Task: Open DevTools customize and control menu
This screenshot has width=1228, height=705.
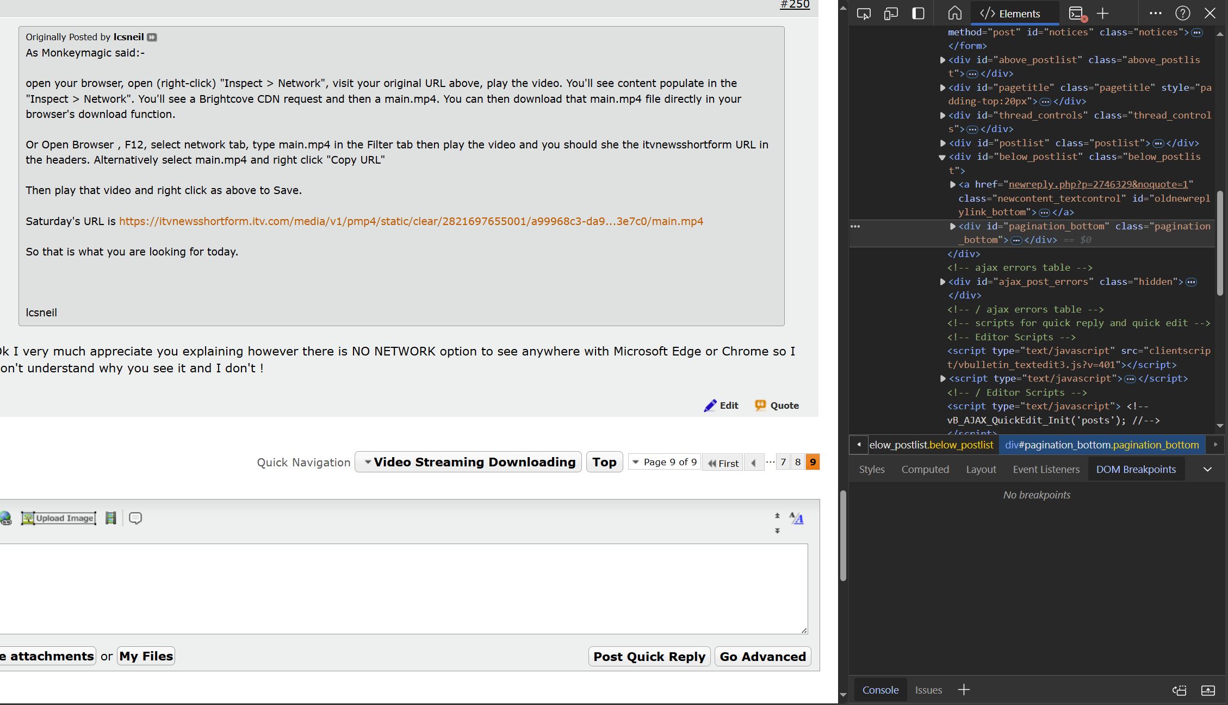Action: tap(1155, 13)
